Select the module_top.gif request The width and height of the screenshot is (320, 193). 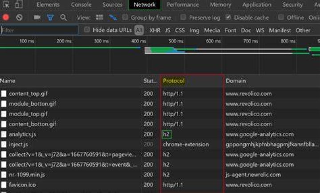click(160, 114)
